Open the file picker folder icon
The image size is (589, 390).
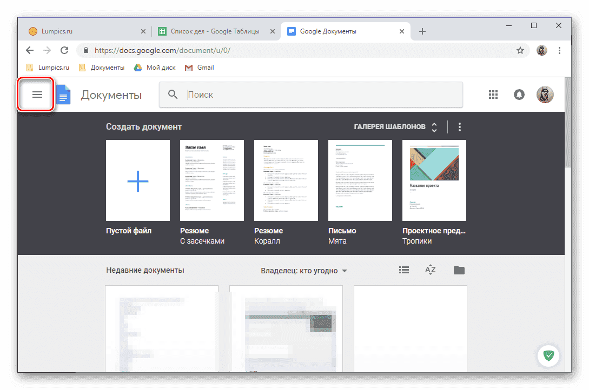[459, 270]
